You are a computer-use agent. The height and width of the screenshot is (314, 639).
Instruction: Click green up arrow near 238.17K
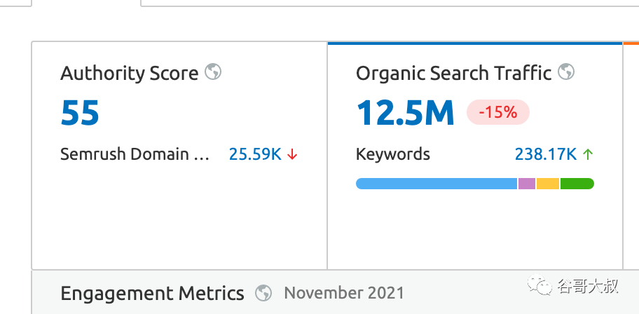pyautogui.click(x=588, y=154)
